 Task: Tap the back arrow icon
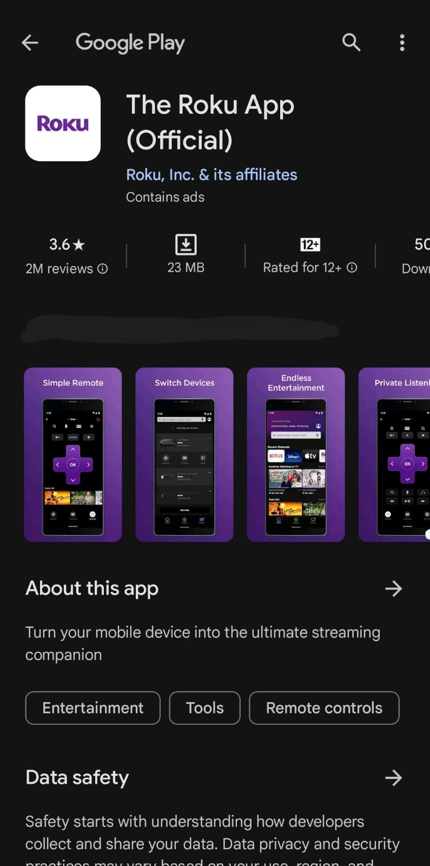click(x=30, y=42)
